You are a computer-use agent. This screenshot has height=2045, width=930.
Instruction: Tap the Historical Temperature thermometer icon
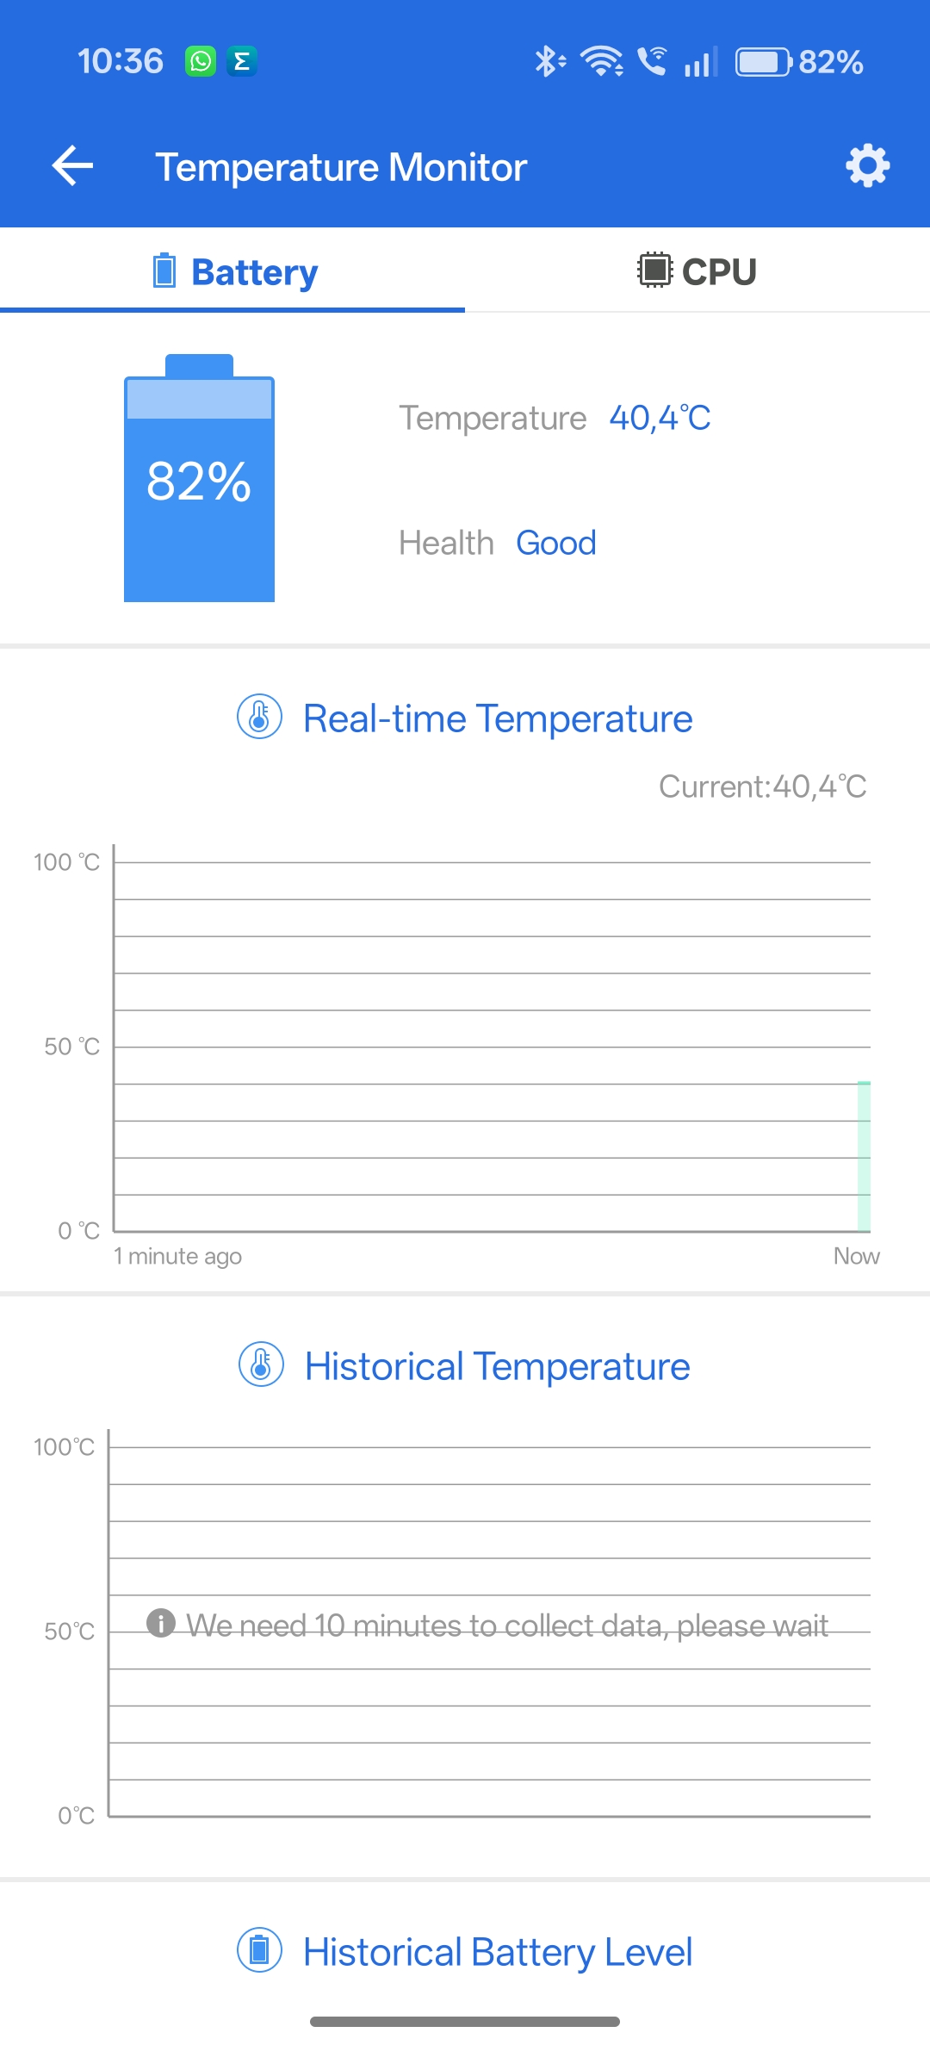(261, 1364)
